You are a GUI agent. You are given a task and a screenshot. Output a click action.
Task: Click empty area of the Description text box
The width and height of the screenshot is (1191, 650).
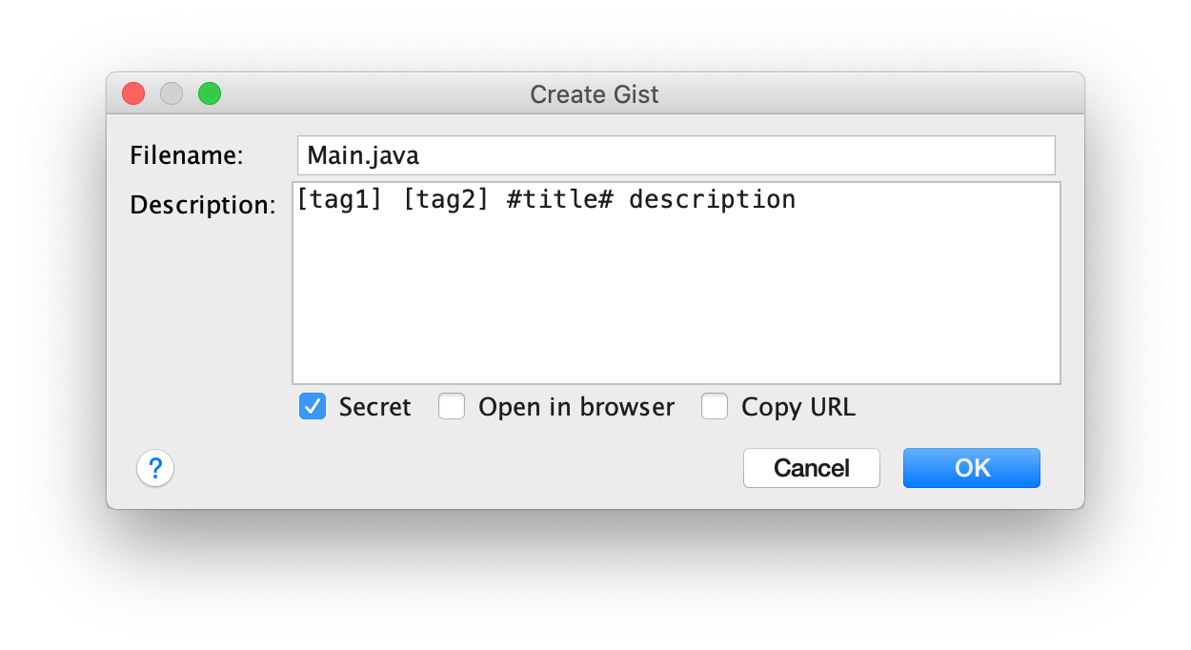point(675,305)
